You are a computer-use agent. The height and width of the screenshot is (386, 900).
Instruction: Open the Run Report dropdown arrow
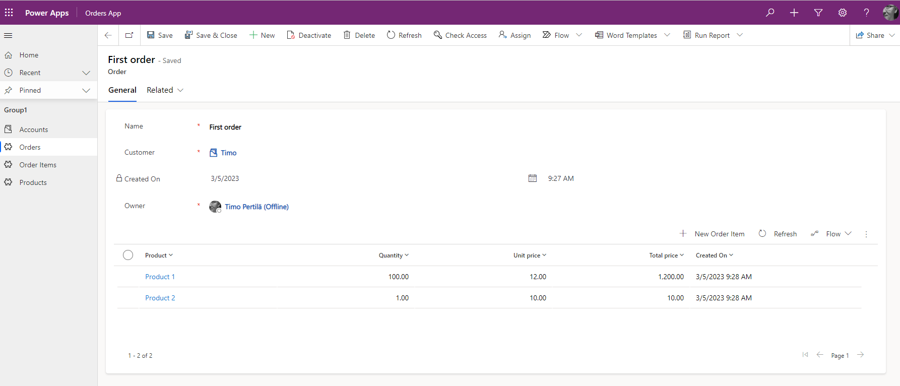pyautogui.click(x=740, y=35)
